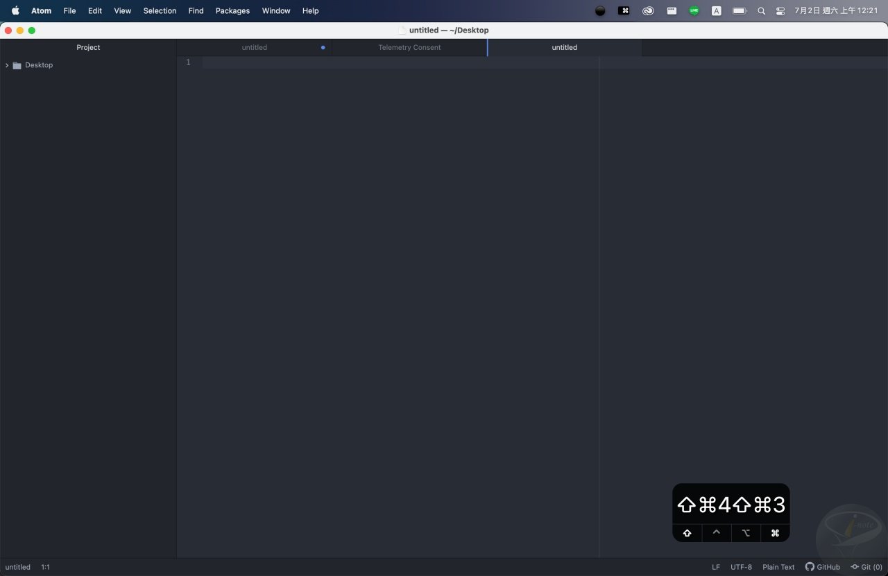Viewport: 888px width, 576px height.
Task: Click the Desktop folder icon in Project panel
Action: click(17, 64)
